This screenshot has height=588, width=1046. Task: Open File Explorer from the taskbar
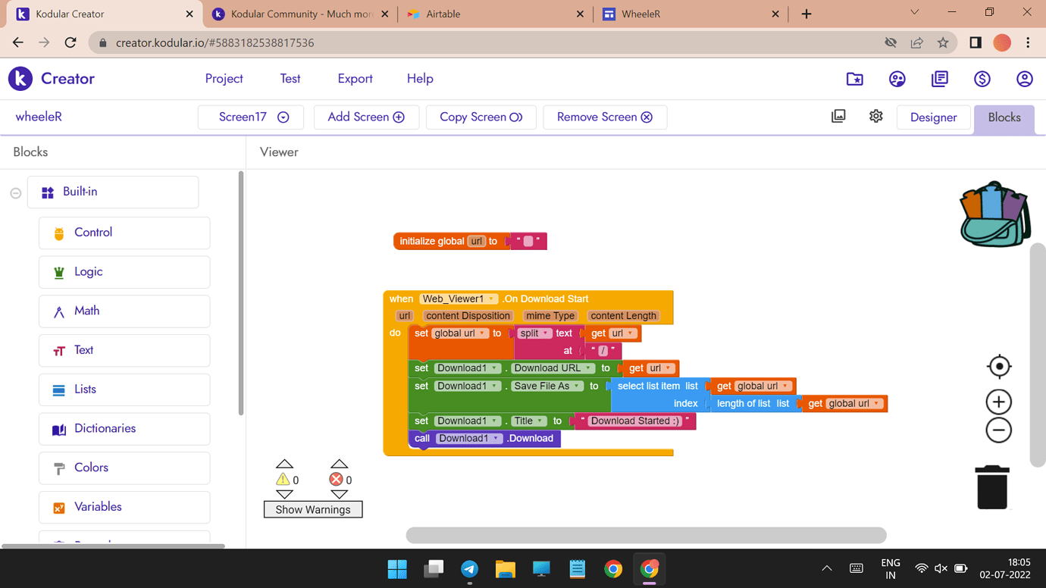coord(506,569)
